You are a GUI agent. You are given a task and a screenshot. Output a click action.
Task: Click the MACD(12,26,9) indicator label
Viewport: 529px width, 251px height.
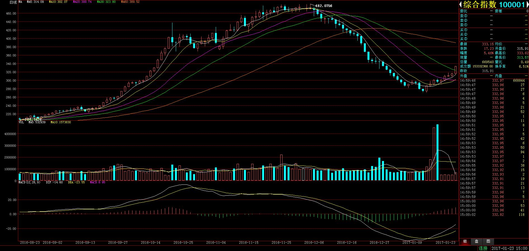[29, 182]
